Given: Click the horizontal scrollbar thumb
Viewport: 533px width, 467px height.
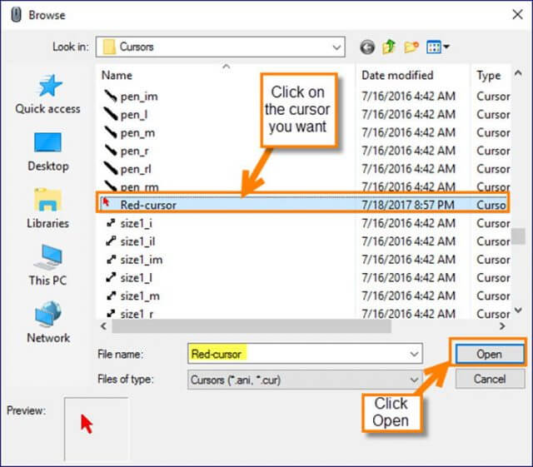Looking at the screenshot, I should (252, 326).
